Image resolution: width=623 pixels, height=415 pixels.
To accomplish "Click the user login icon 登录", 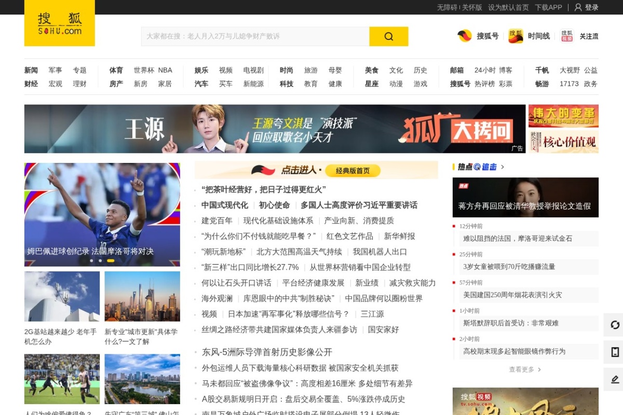I will point(586,7).
